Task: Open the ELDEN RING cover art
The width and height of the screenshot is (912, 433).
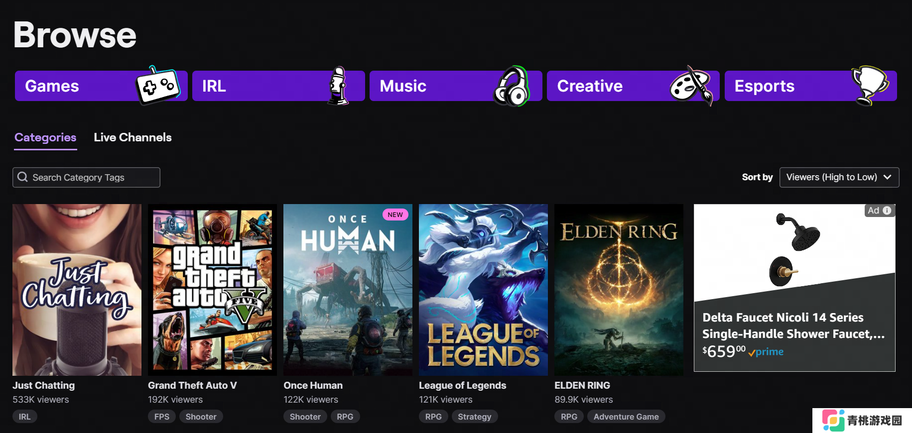Action: coord(619,290)
